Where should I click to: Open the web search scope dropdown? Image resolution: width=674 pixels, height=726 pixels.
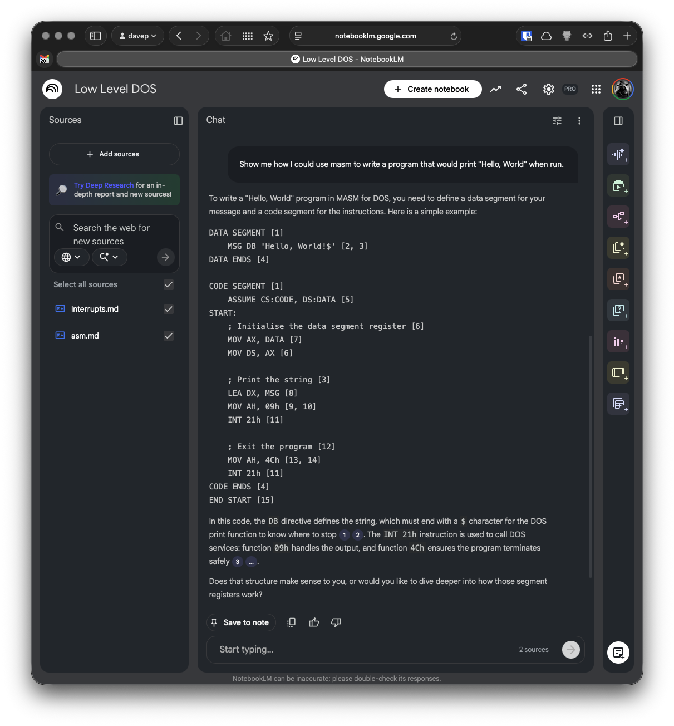(71, 257)
